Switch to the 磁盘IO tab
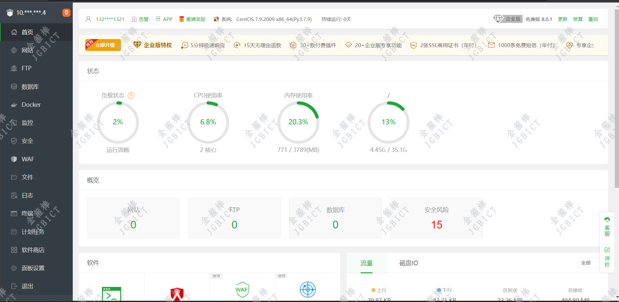The width and height of the screenshot is (619, 302). [409, 263]
